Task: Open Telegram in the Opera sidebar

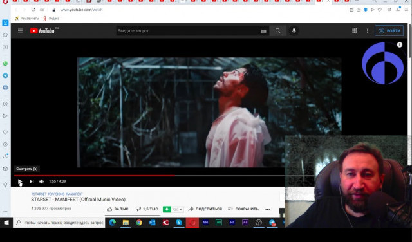Action: 5,76
